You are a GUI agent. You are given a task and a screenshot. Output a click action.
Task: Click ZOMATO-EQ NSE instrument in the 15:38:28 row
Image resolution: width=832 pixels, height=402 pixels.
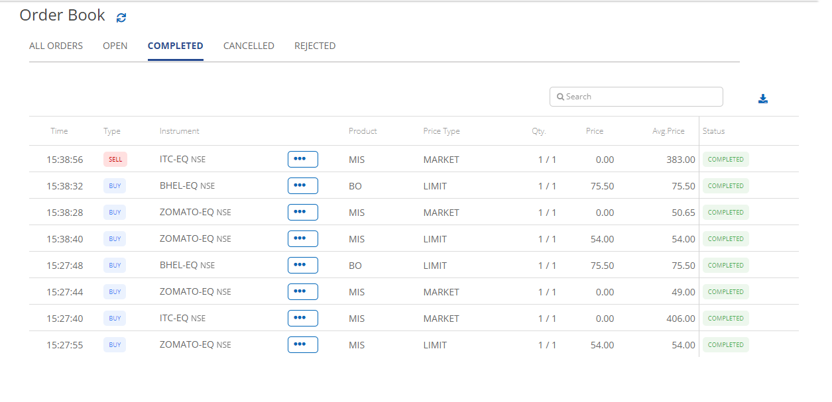pos(196,212)
